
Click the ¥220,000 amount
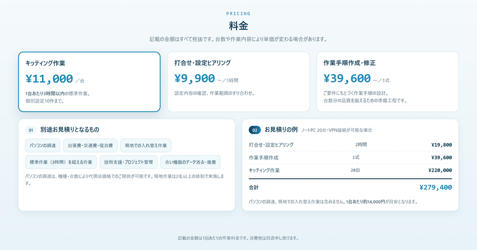coord(440,171)
